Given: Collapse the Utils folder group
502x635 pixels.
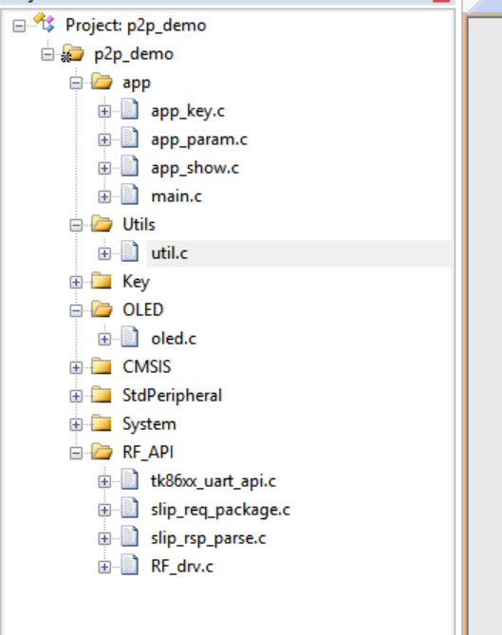Looking at the screenshot, I should 76,225.
